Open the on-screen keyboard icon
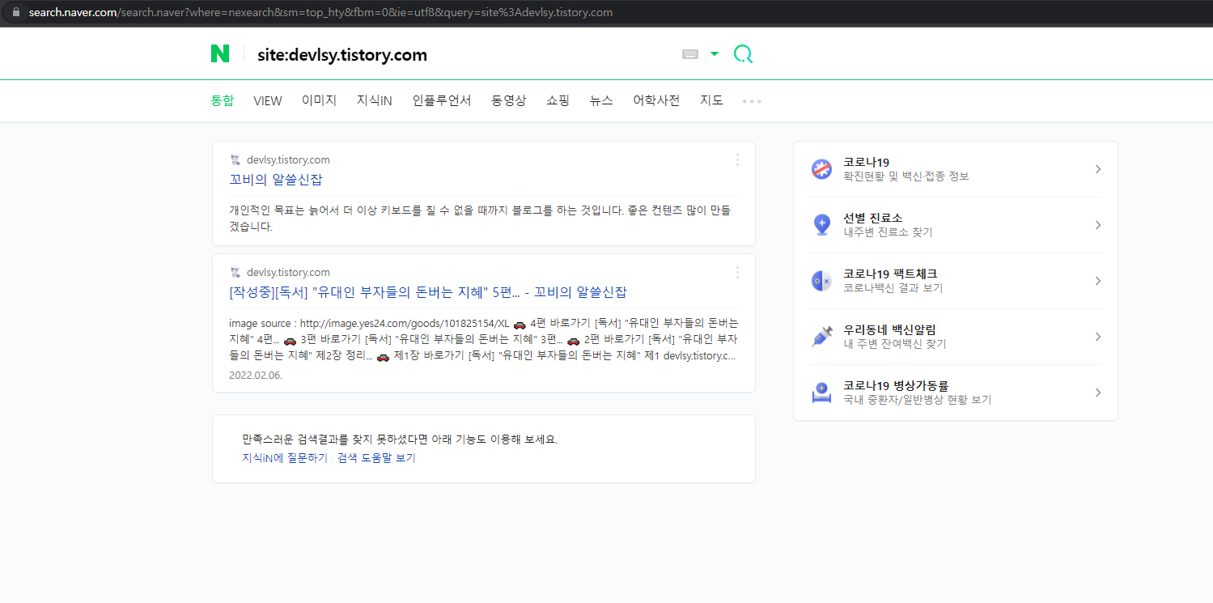Viewport: 1213px width, 603px height. pos(690,54)
